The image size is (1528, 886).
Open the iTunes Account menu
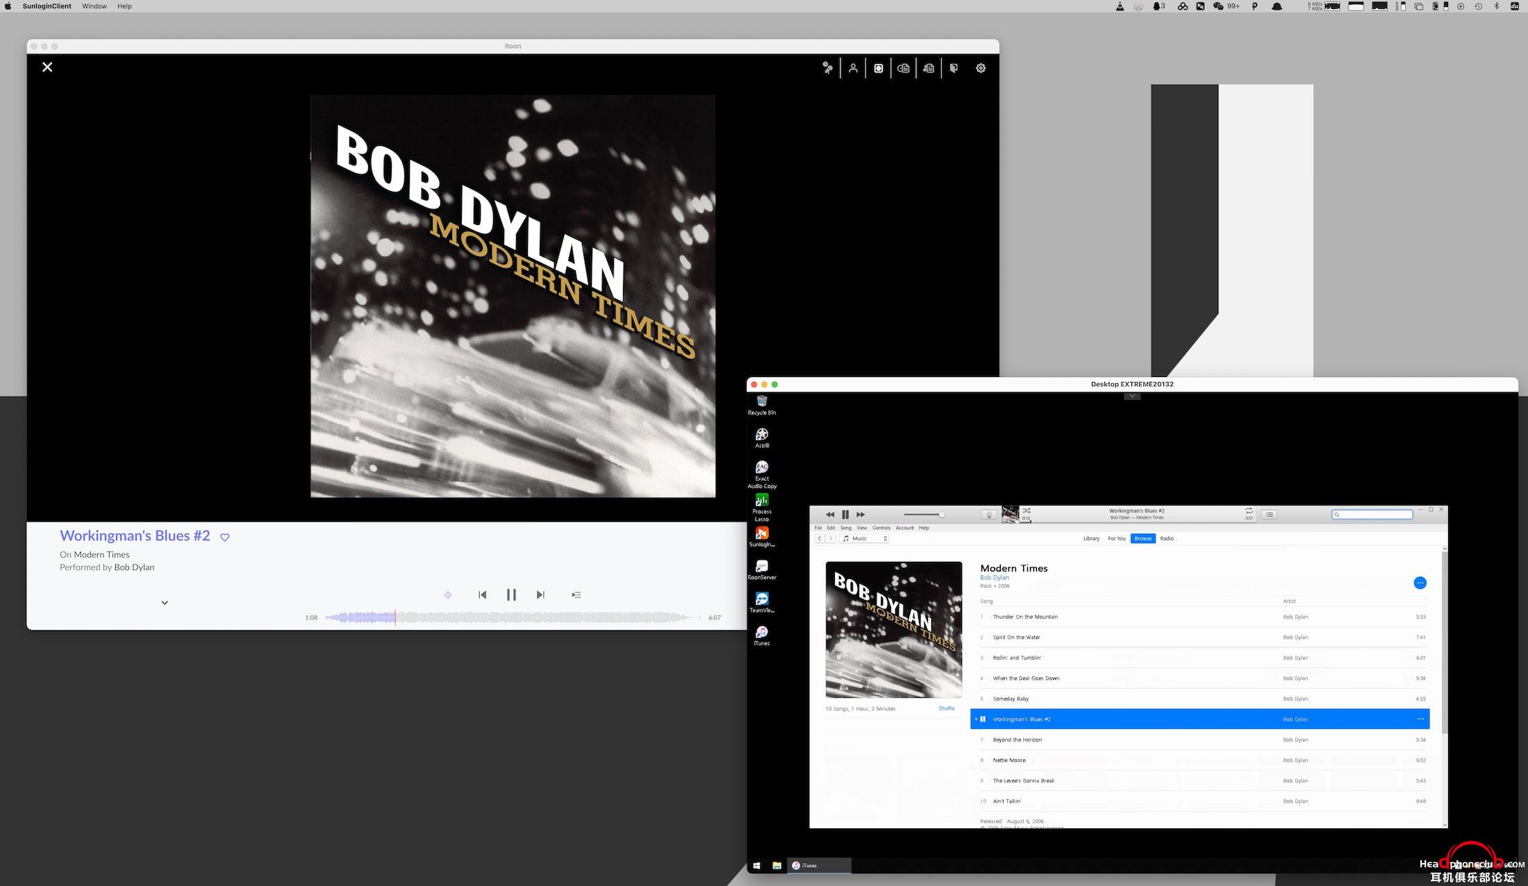tap(905, 528)
